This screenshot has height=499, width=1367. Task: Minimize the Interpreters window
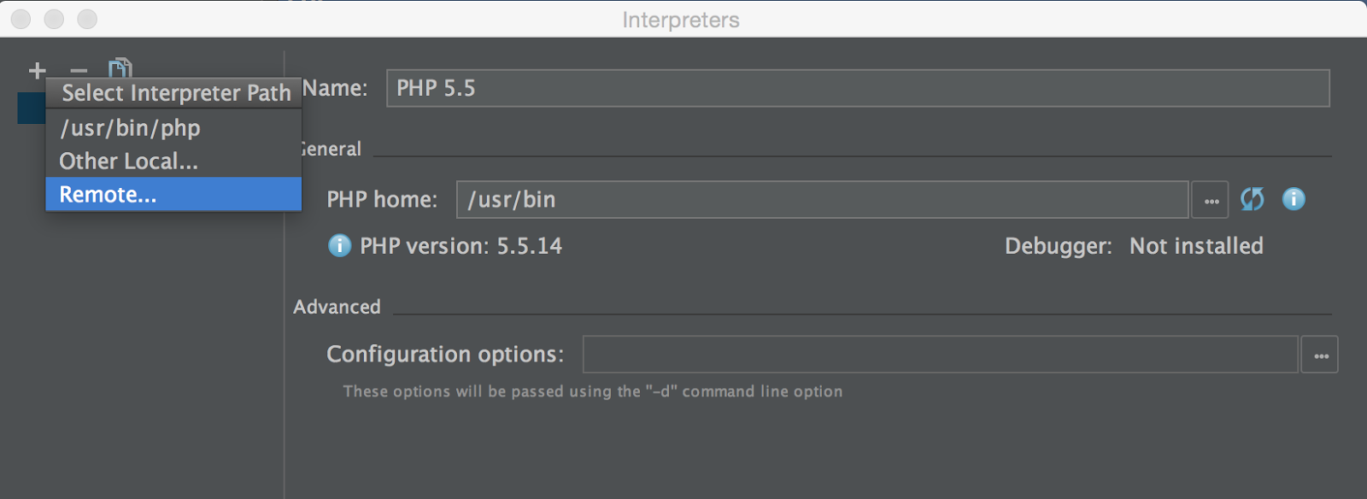(54, 19)
